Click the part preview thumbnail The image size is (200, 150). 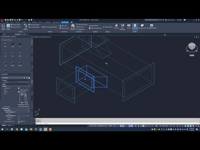coord(23,98)
